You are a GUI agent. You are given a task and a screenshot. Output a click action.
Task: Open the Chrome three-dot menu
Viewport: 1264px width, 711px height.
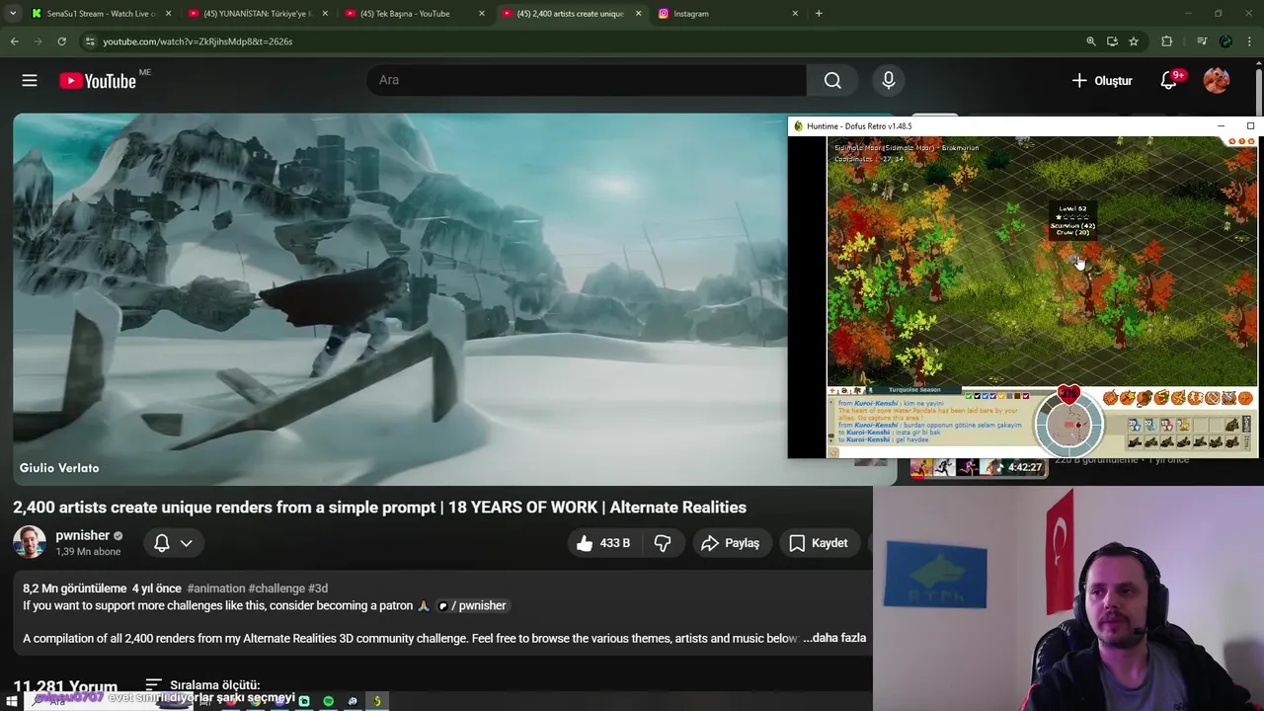pos(1250,41)
